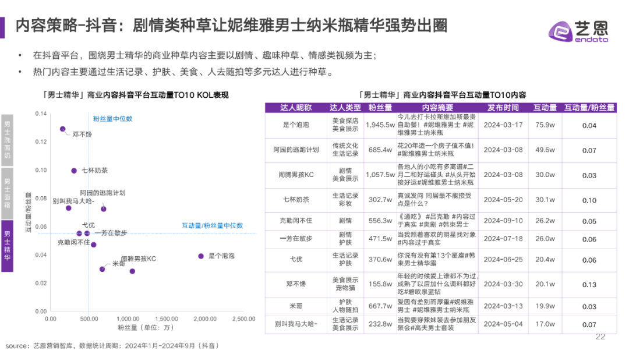Click the 七优 table name cell
629x354 pixels.
pyautogui.click(x=296, y=259)
